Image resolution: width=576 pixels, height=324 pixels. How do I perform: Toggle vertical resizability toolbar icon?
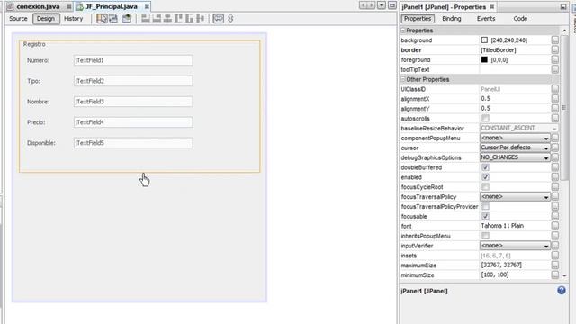point(230,18)
